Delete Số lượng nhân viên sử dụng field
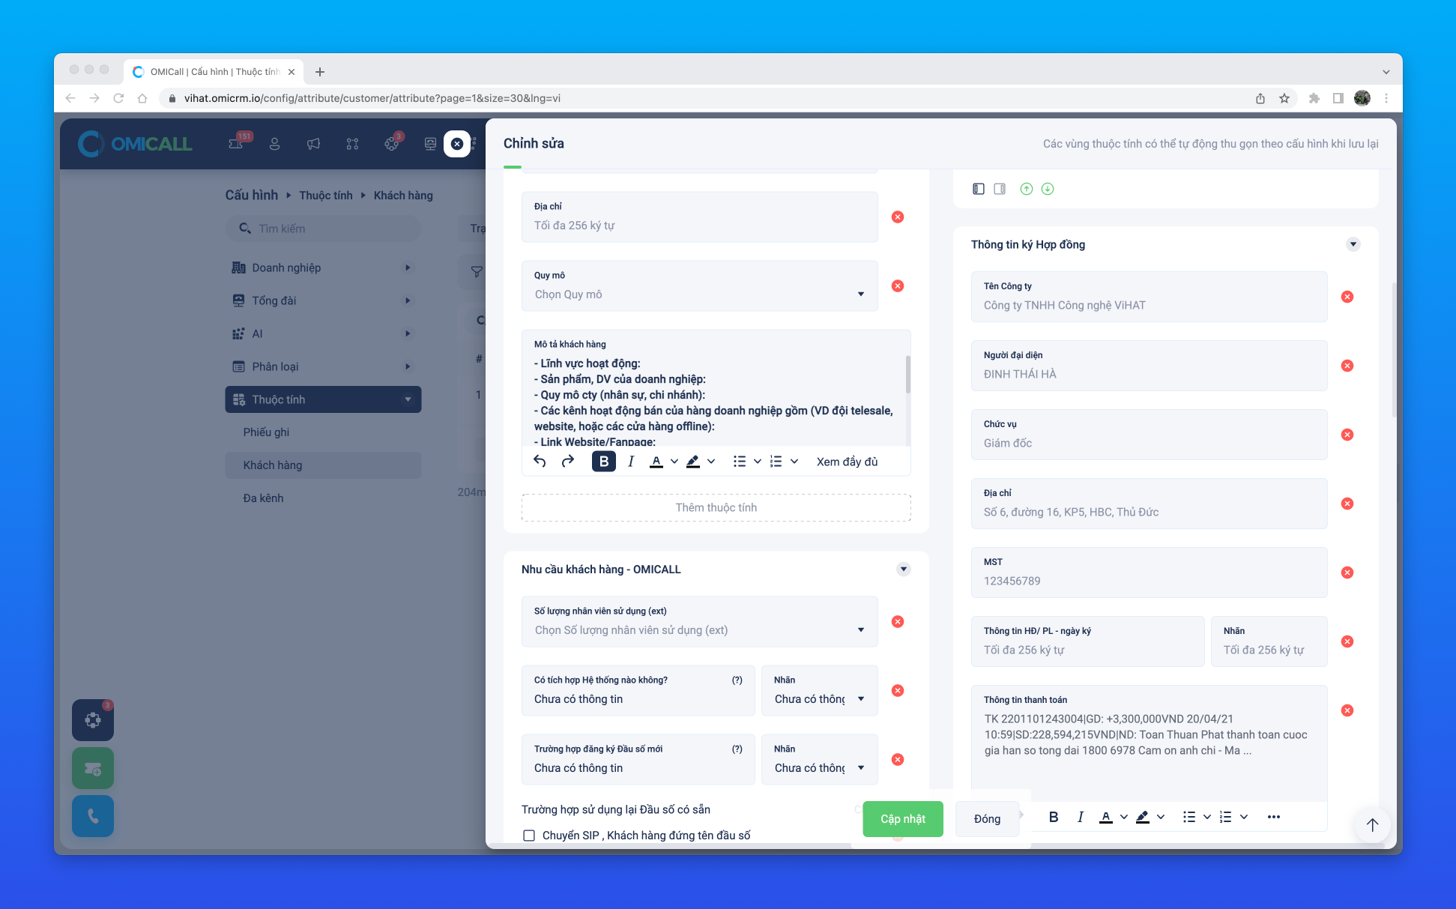 pyautogui.click(x=898, y=622)
